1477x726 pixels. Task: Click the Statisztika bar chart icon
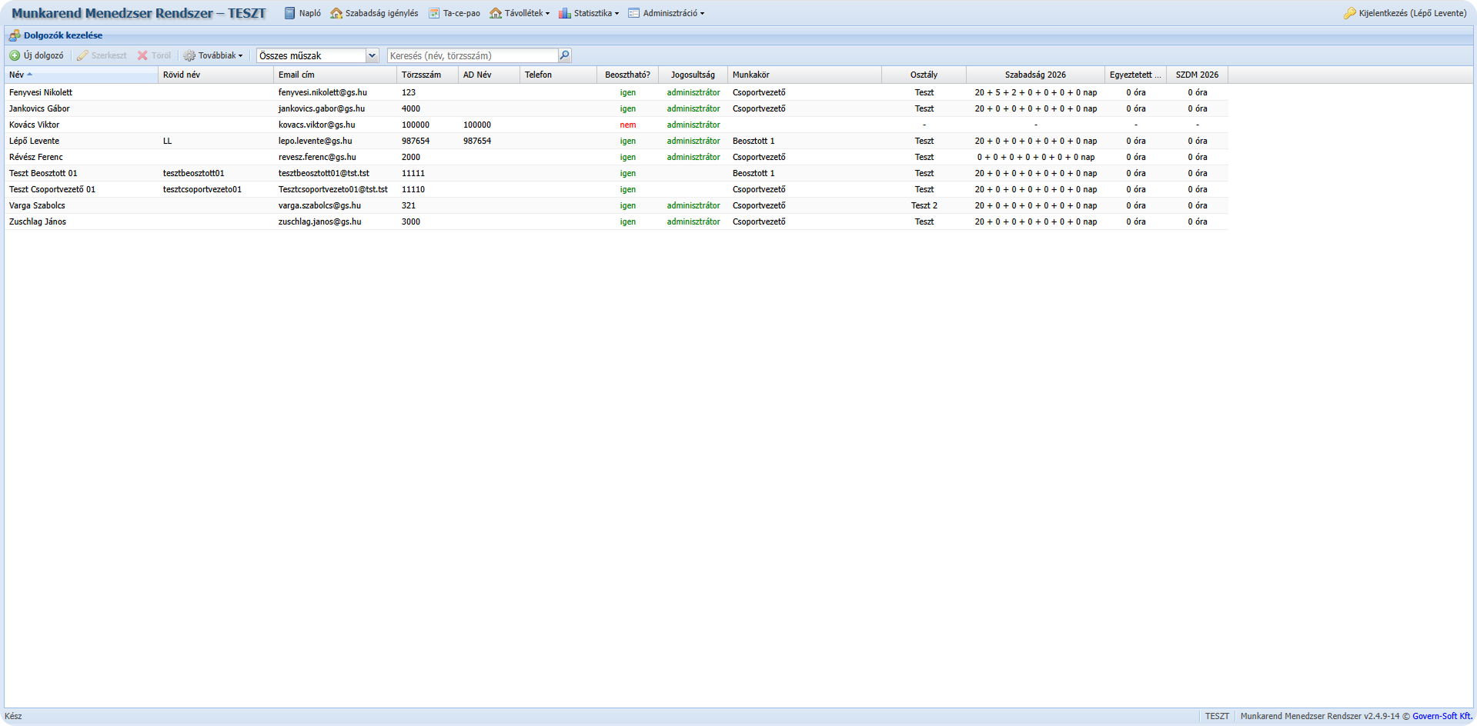coord(565,13)
